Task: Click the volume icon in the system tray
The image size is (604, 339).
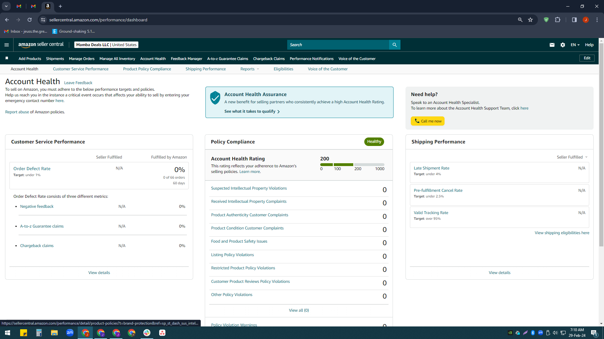Action: tap(555, 333)
